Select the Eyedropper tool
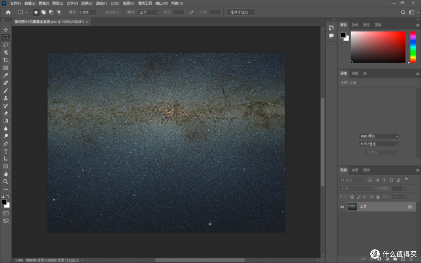Viewport: 421px width, 263px height. tap(5, 76)
